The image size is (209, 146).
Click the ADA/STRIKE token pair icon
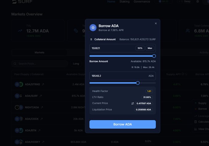19,84
